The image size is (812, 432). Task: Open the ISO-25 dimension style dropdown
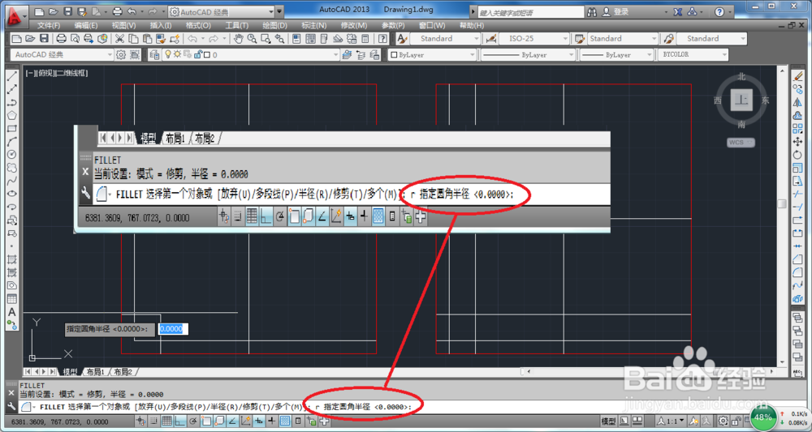pyautogui.click(x=533, y=38)
